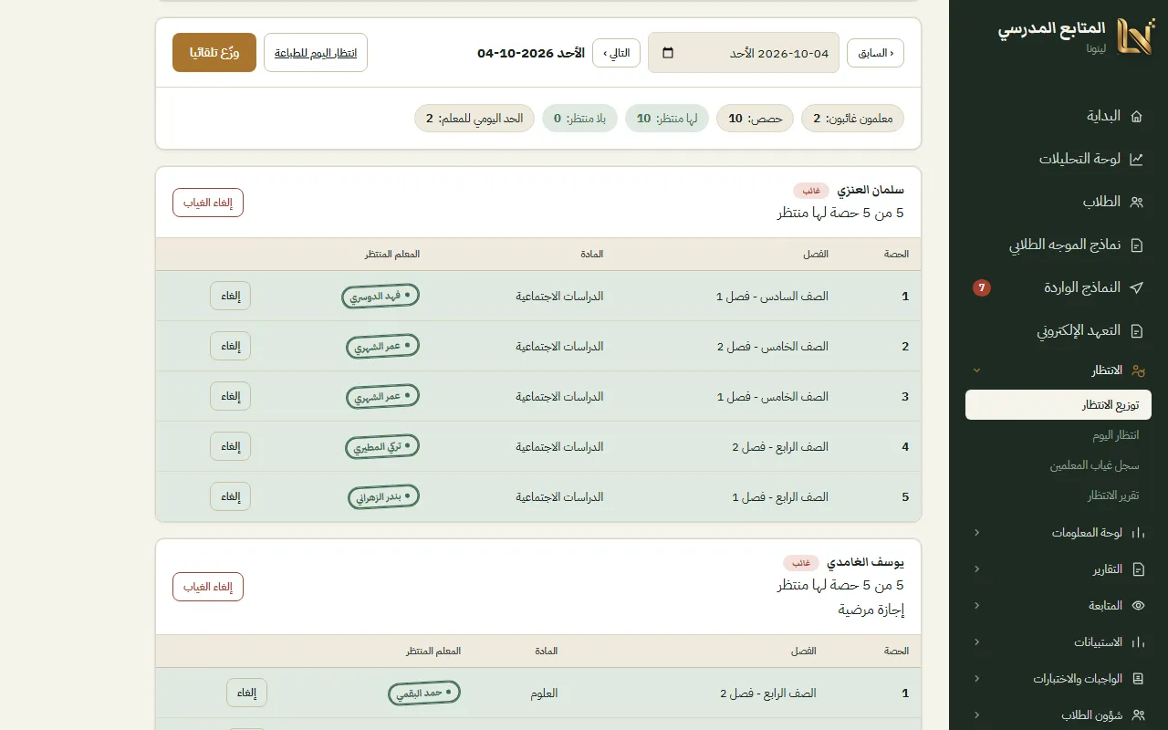Go to next day with التالي
This screenshot has width=1168, height=730.
pos(616,53)
